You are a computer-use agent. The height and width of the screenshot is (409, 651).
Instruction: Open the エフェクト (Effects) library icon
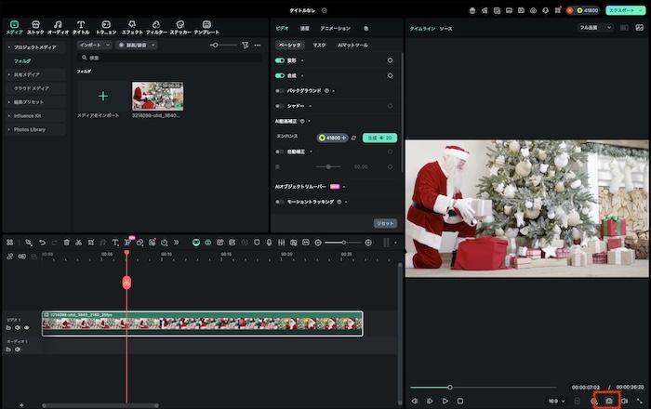coord(132,26)
